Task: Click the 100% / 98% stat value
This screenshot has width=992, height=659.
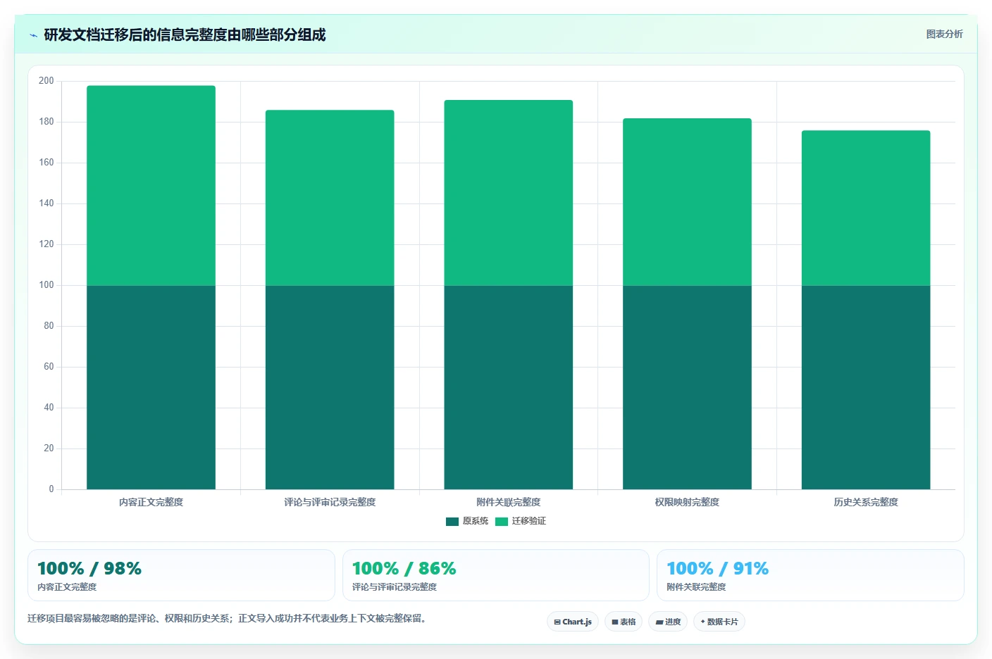Action: coord(89,568)
